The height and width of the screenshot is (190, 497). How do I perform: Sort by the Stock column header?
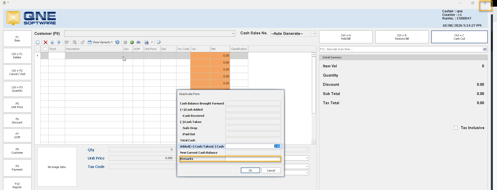point(57,49)
